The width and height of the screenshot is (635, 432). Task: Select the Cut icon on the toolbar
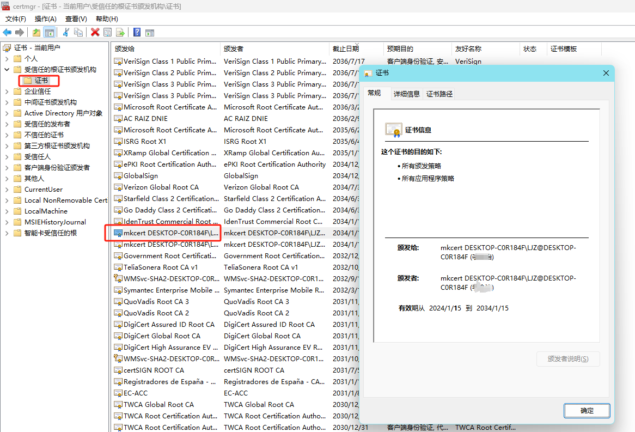[68, 32]
